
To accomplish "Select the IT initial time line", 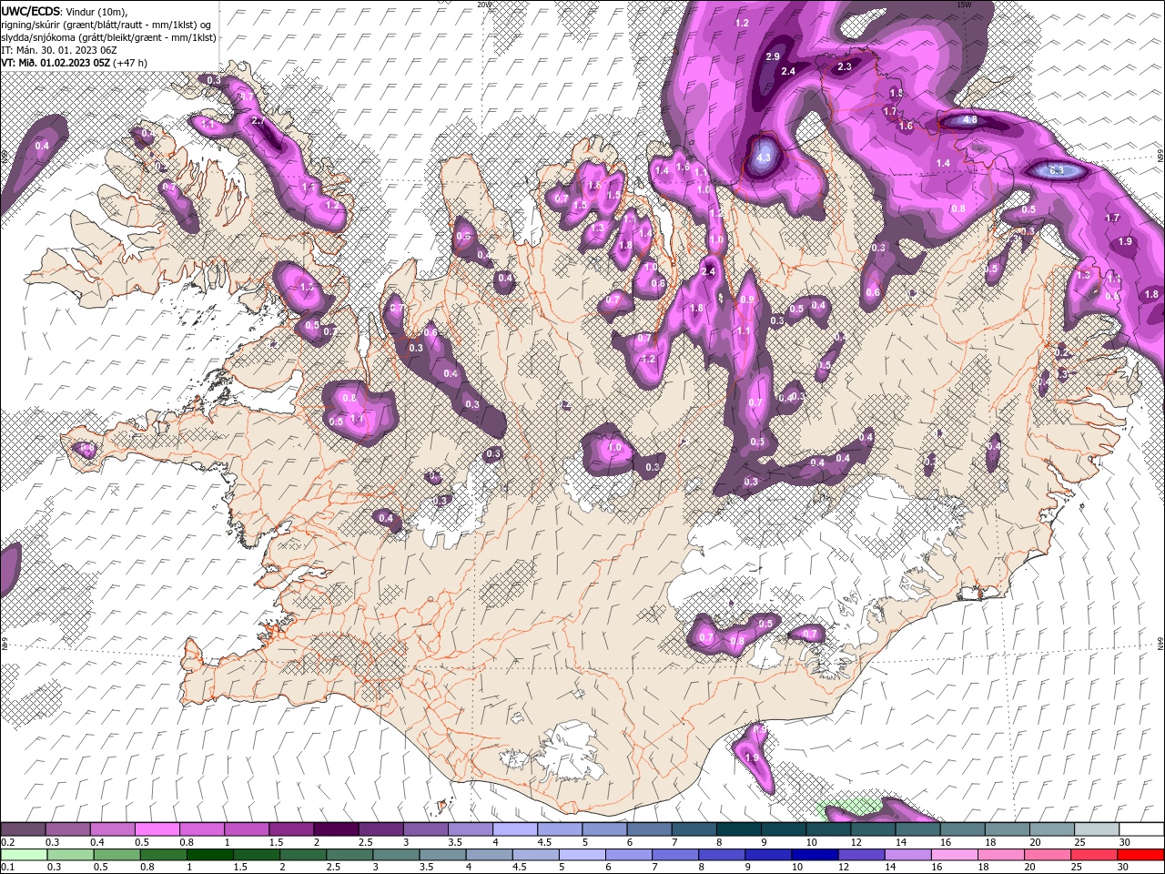I will [x=61, y=50].
